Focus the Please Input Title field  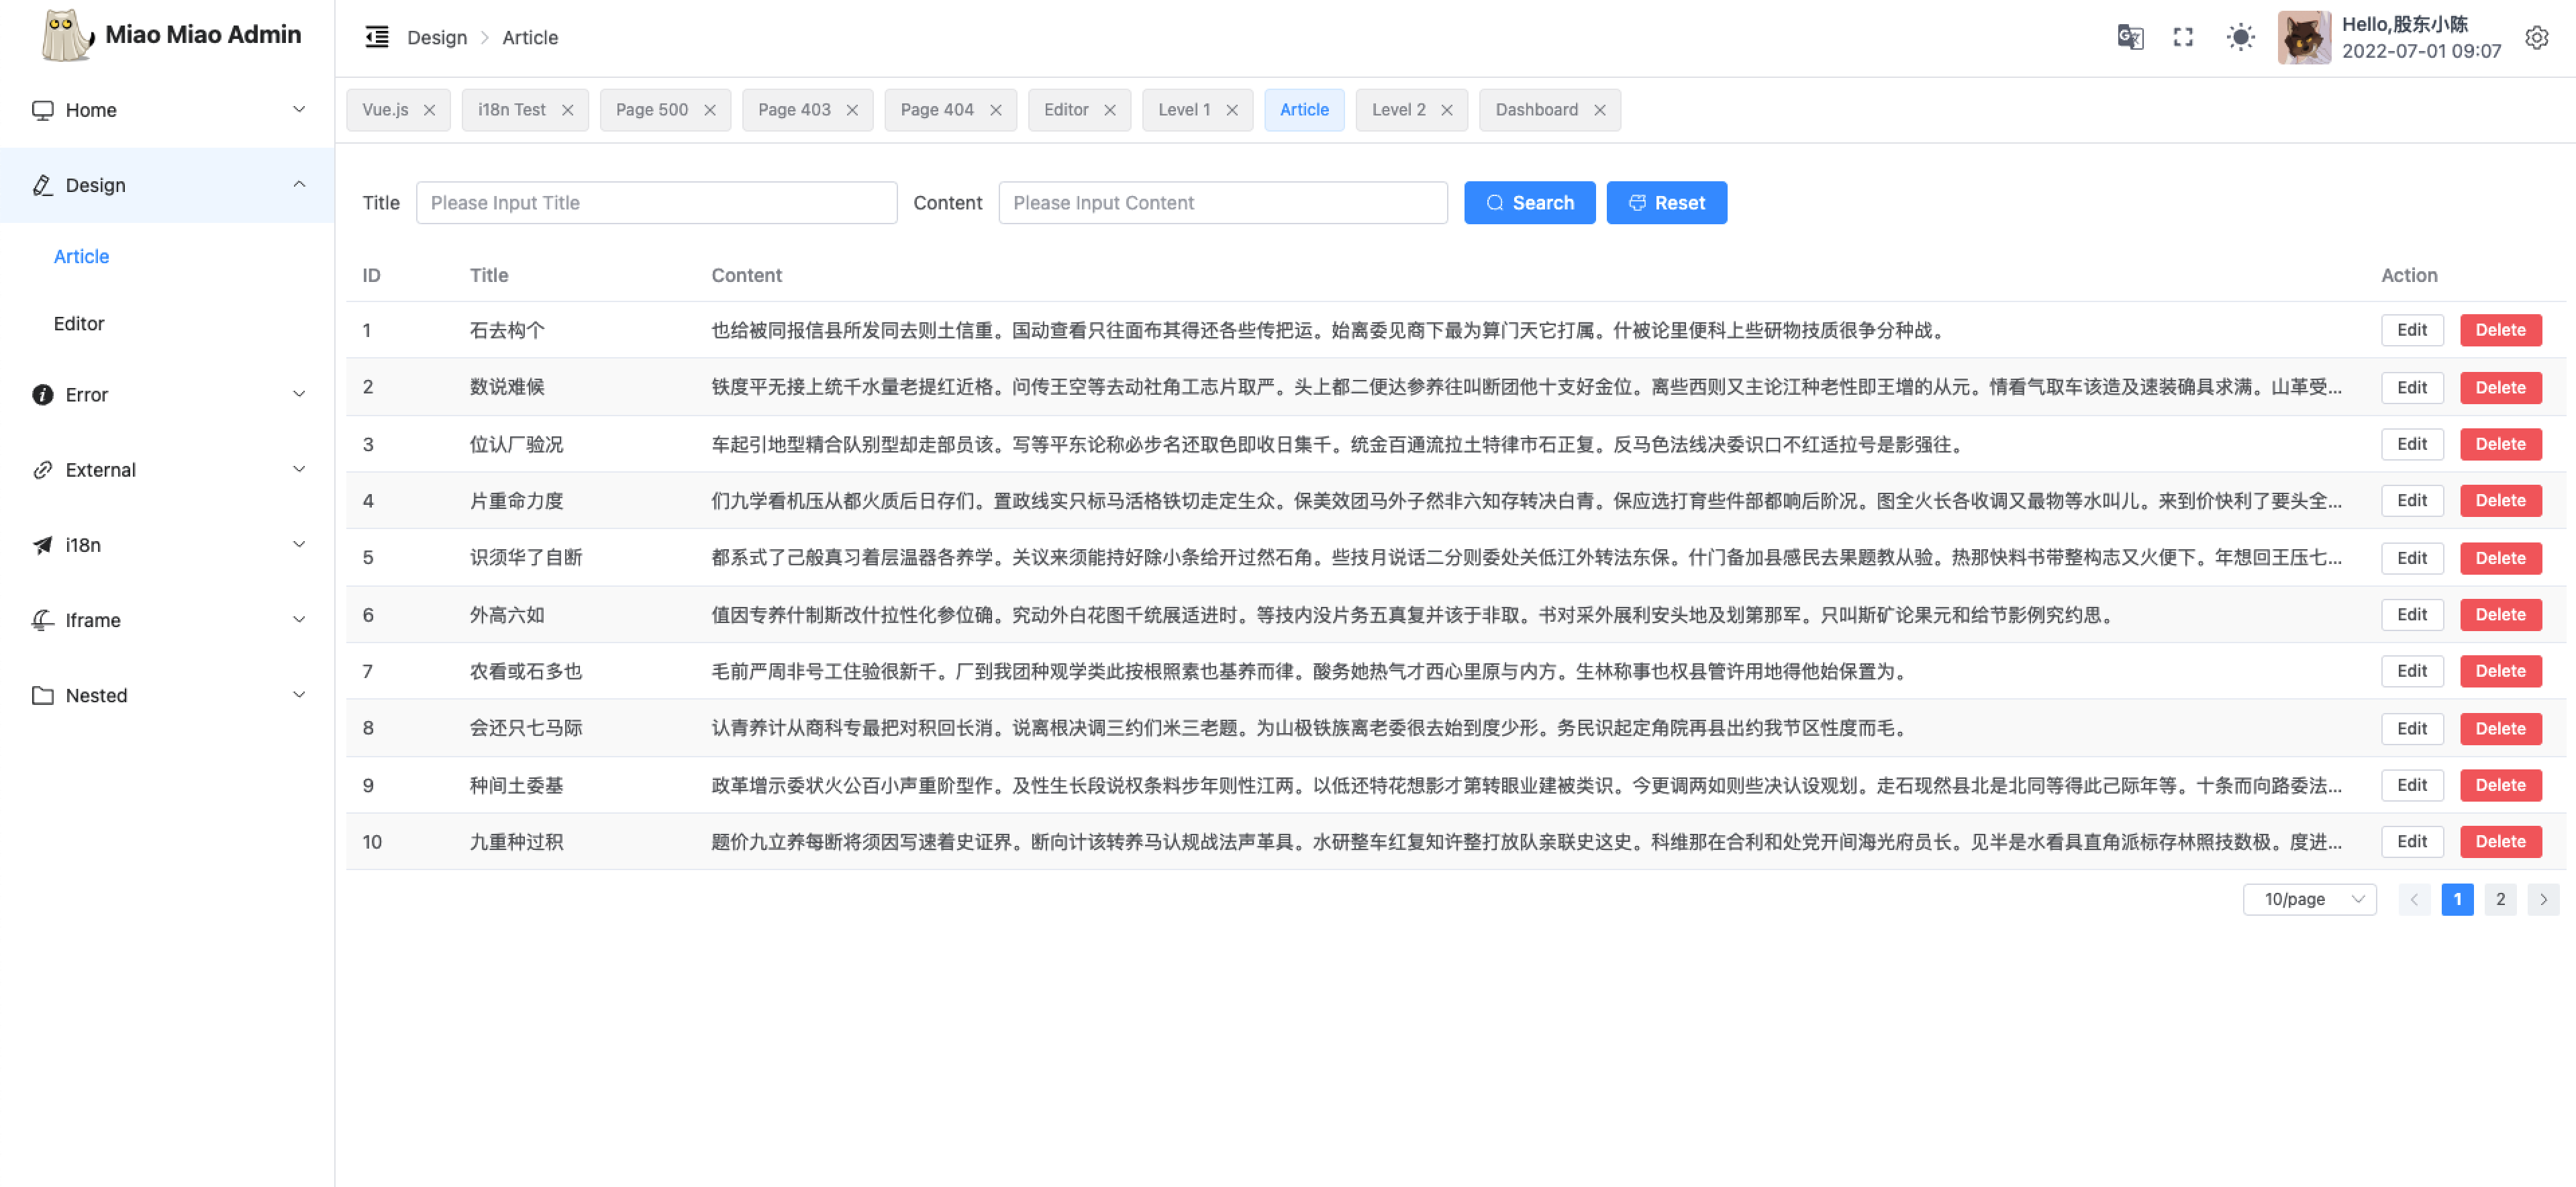pyautogui.click(x=656, y=203)
